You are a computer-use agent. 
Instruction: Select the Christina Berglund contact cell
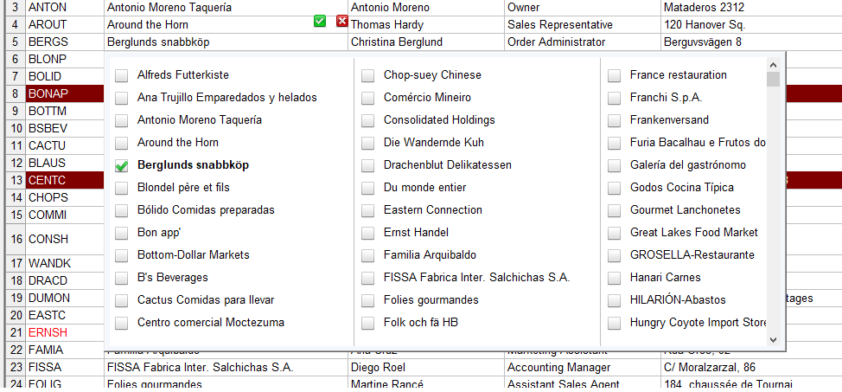coord(425,42)
